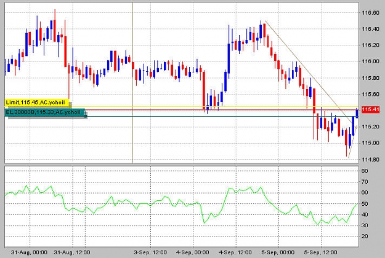The width and height of the screenshot is (385, 258).
Task: Click the 116.00 price axis label
Action: (370, 61)
